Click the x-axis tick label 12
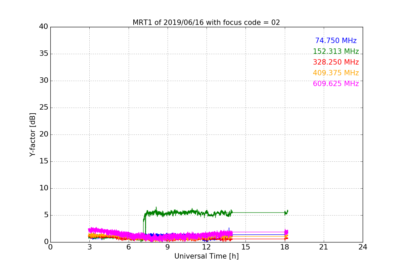The height and width of the screenshot is (269, 403). 207,247
